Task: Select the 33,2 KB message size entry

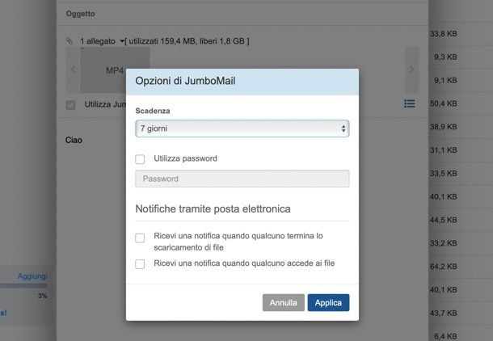Action: [x=444, y=243]
